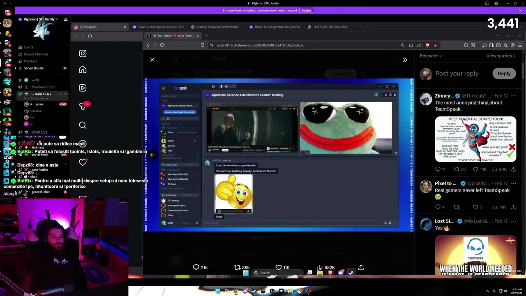Viewport: 526px width, 296px height.
Task: Open zoom magnifier icon in address bar
Action: tap(403, 45)
